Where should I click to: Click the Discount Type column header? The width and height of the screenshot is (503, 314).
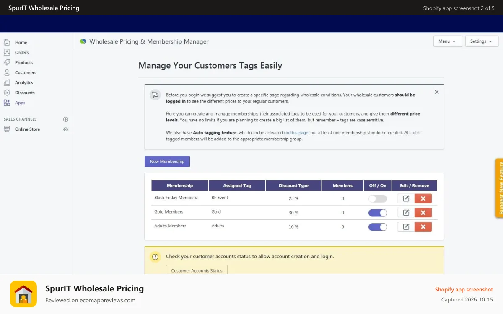tap(293, 185)
